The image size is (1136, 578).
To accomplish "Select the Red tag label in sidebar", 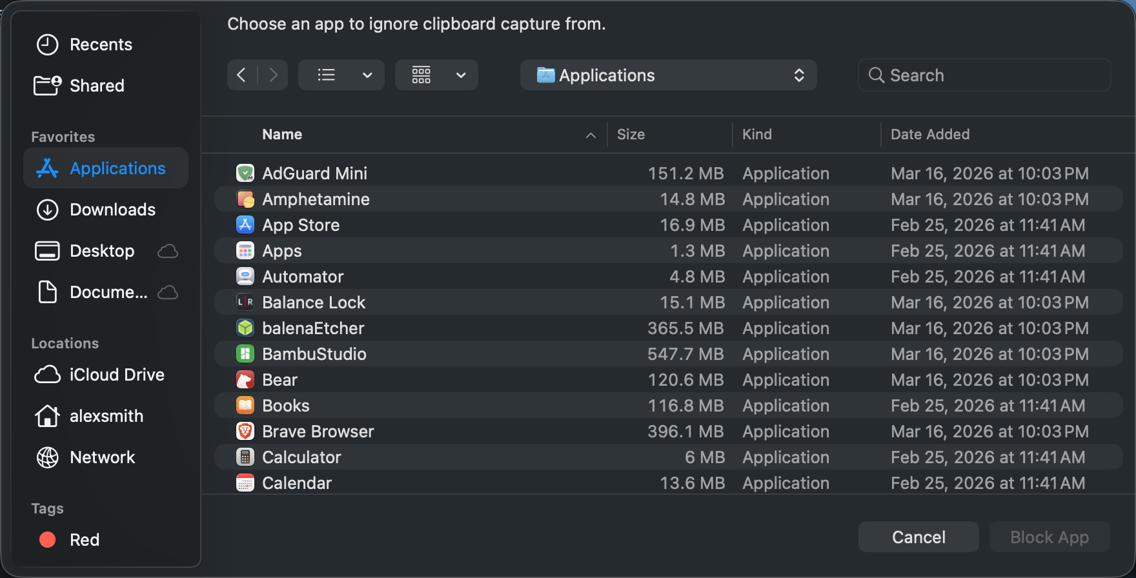I will click(x=85, y=540).
